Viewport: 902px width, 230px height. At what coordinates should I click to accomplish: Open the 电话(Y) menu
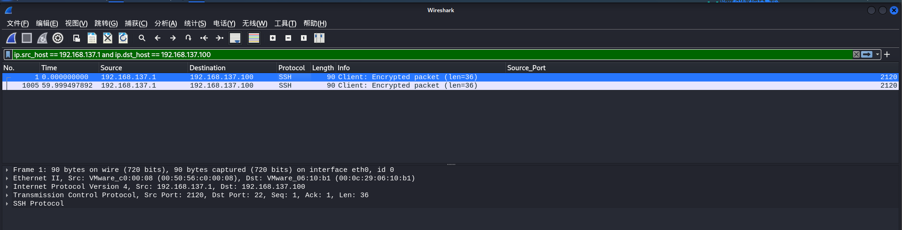[224, 23]
